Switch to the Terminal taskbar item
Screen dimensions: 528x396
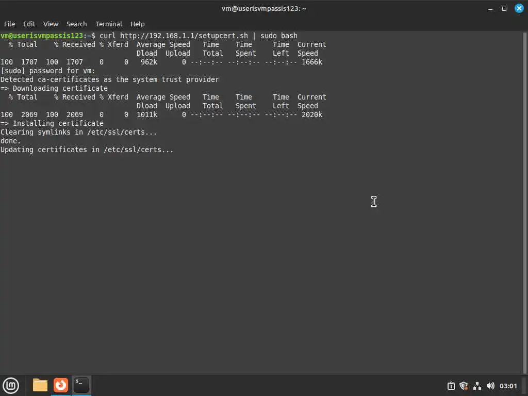[81, 385]
